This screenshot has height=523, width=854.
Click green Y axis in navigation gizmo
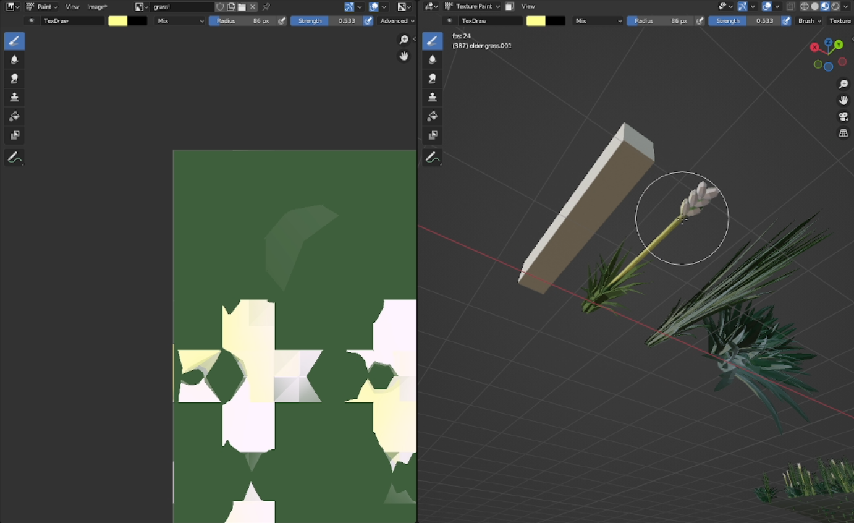[x=839, y=45]
